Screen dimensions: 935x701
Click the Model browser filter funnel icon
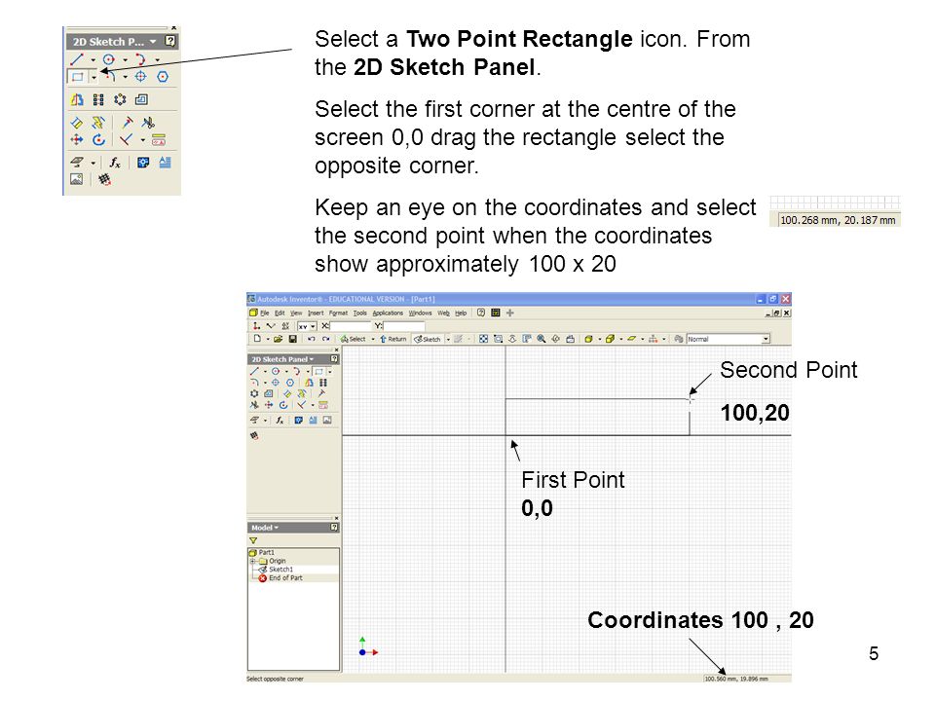coord(253,540)
